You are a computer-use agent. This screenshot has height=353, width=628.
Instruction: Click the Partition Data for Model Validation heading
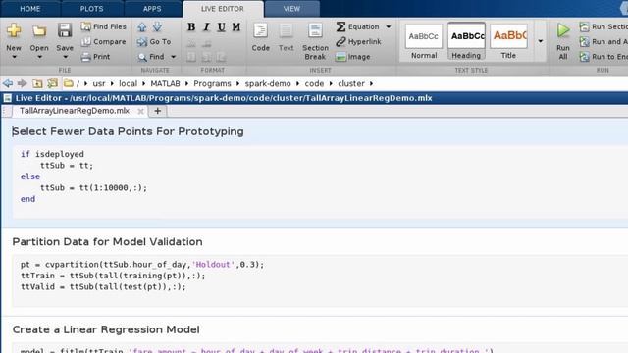coord(107,242)
